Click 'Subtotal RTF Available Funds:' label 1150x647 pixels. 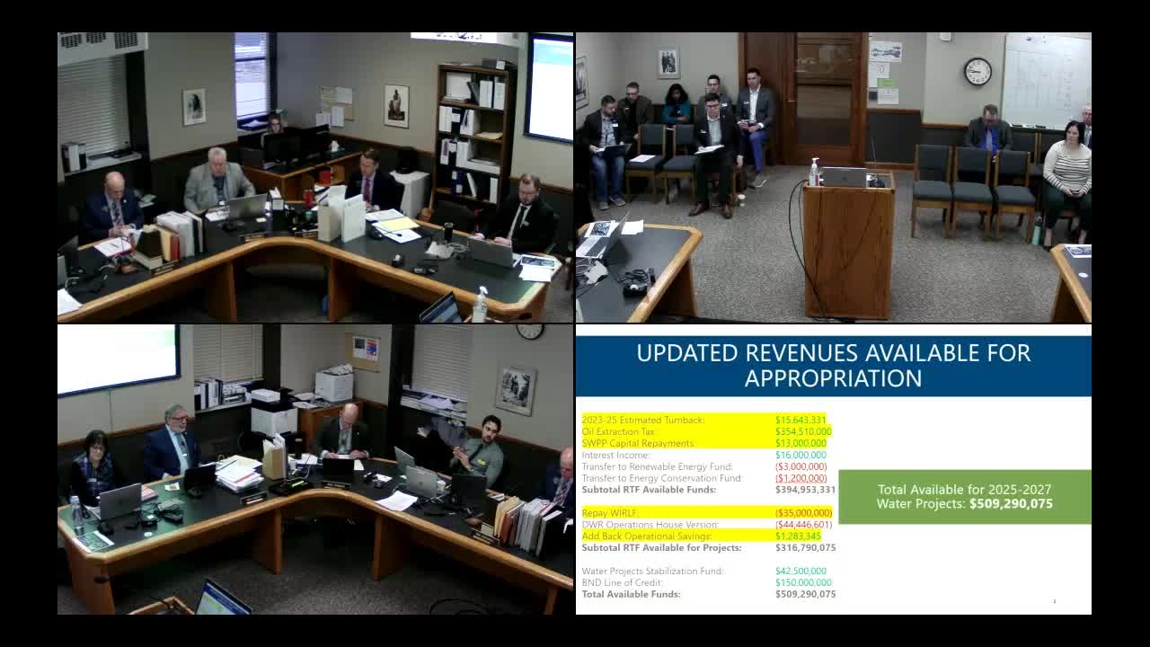point(649,490)
